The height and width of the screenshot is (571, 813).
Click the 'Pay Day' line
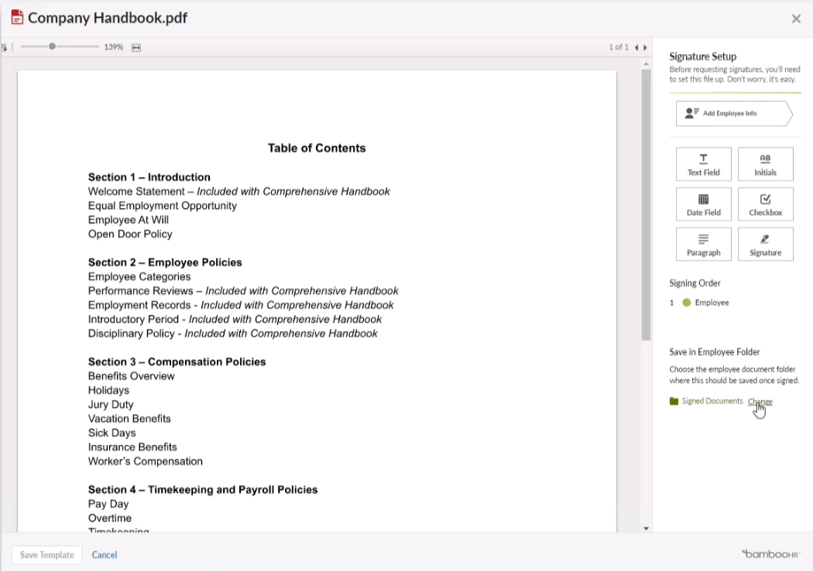108,504
